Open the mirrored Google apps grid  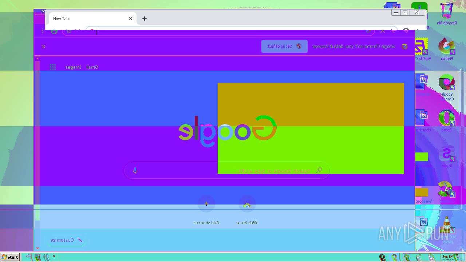pyautogui.click(x=53, y=67)
